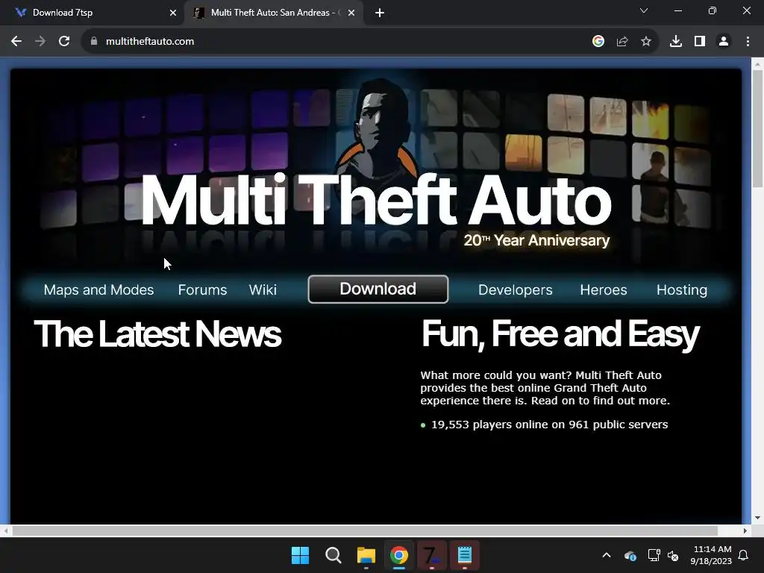Open the Chrome downloads icon
This screenshot has height=573, width=764.
point(676,42)
